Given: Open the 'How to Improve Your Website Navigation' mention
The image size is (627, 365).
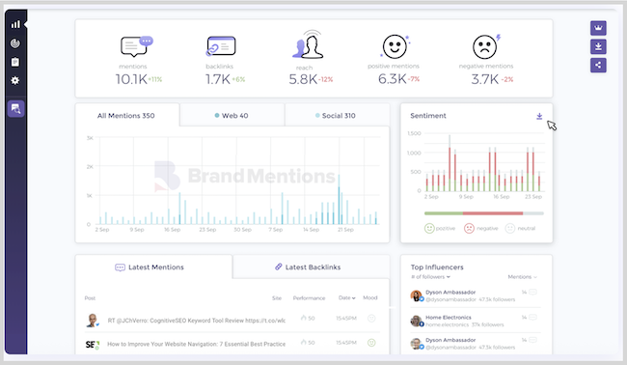Looking at the screenshot, I should (x=197, y=344).
